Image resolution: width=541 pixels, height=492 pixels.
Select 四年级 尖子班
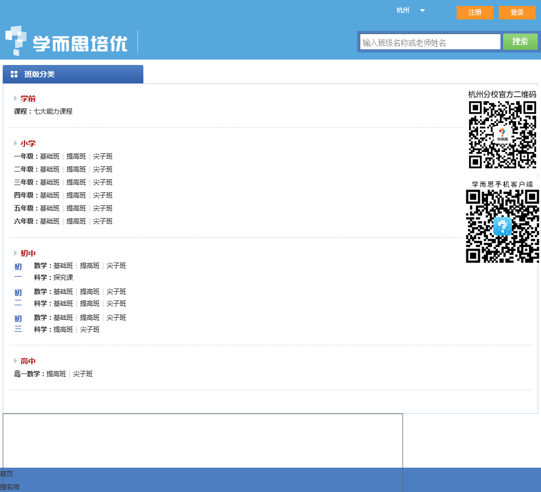(x=103, y=195)
